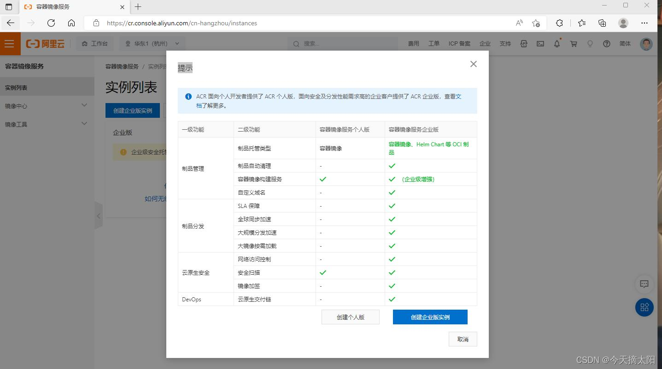
Task: Open the 工作台 workbench button
Action: 94,44
